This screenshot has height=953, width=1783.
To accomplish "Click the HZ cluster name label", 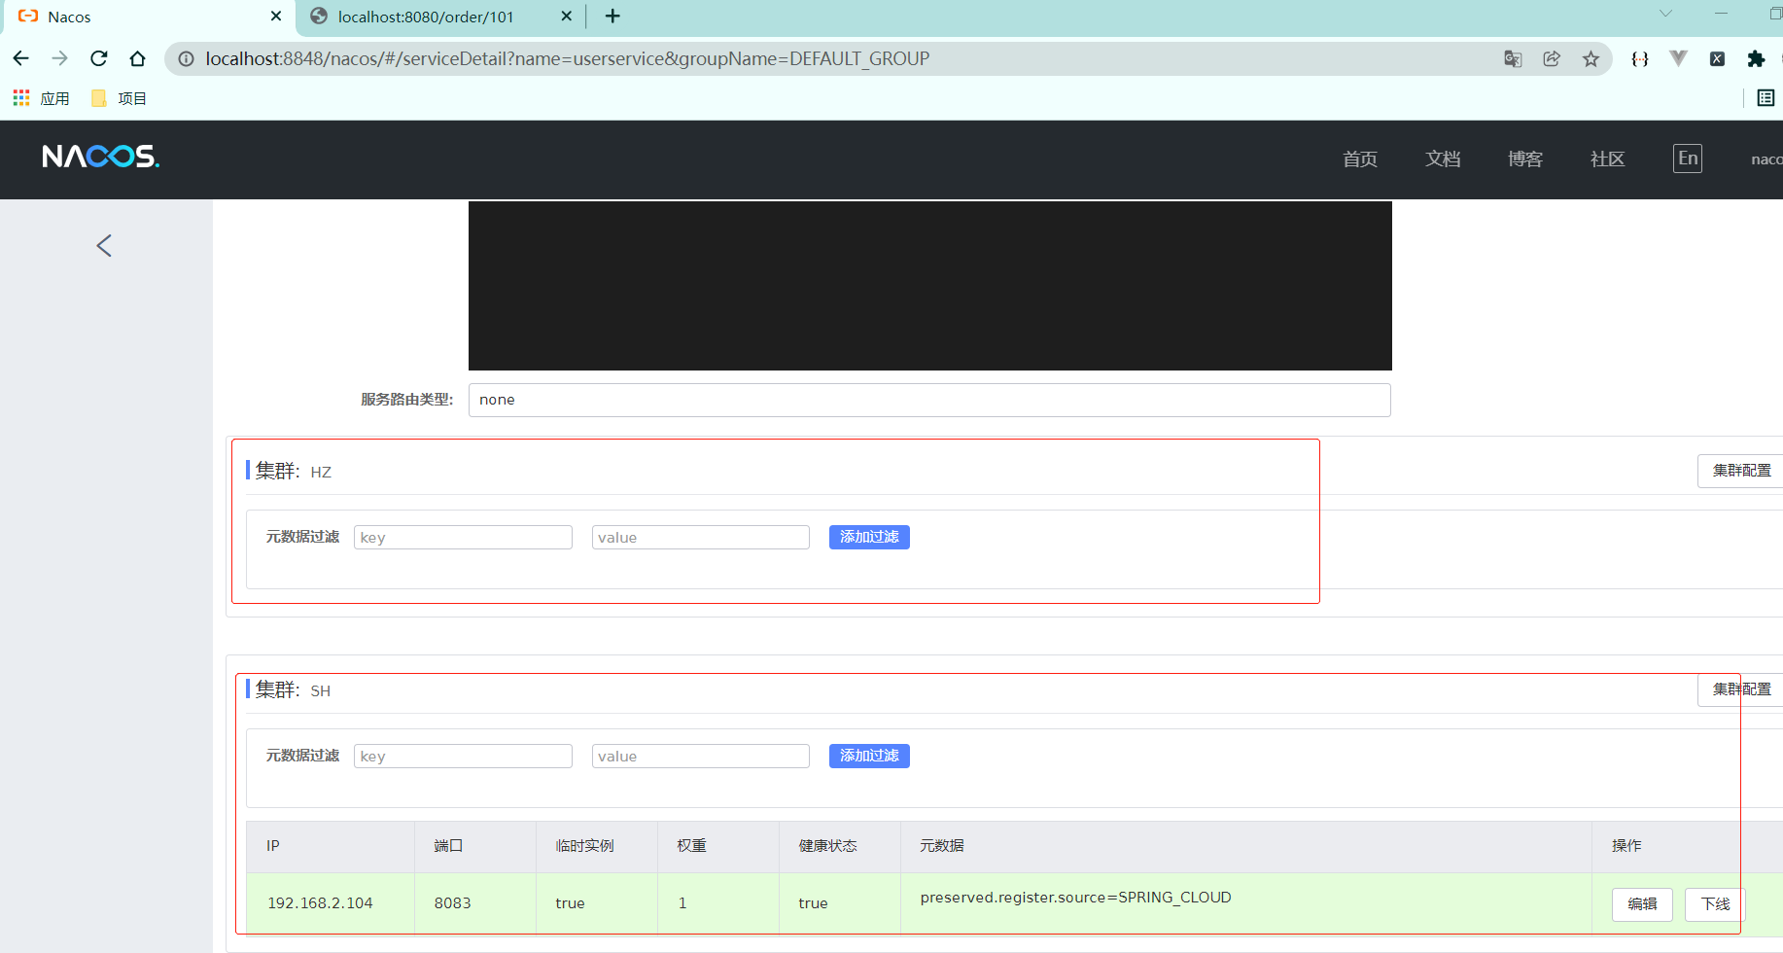I will pyautogui.click(x=321, y=473).
